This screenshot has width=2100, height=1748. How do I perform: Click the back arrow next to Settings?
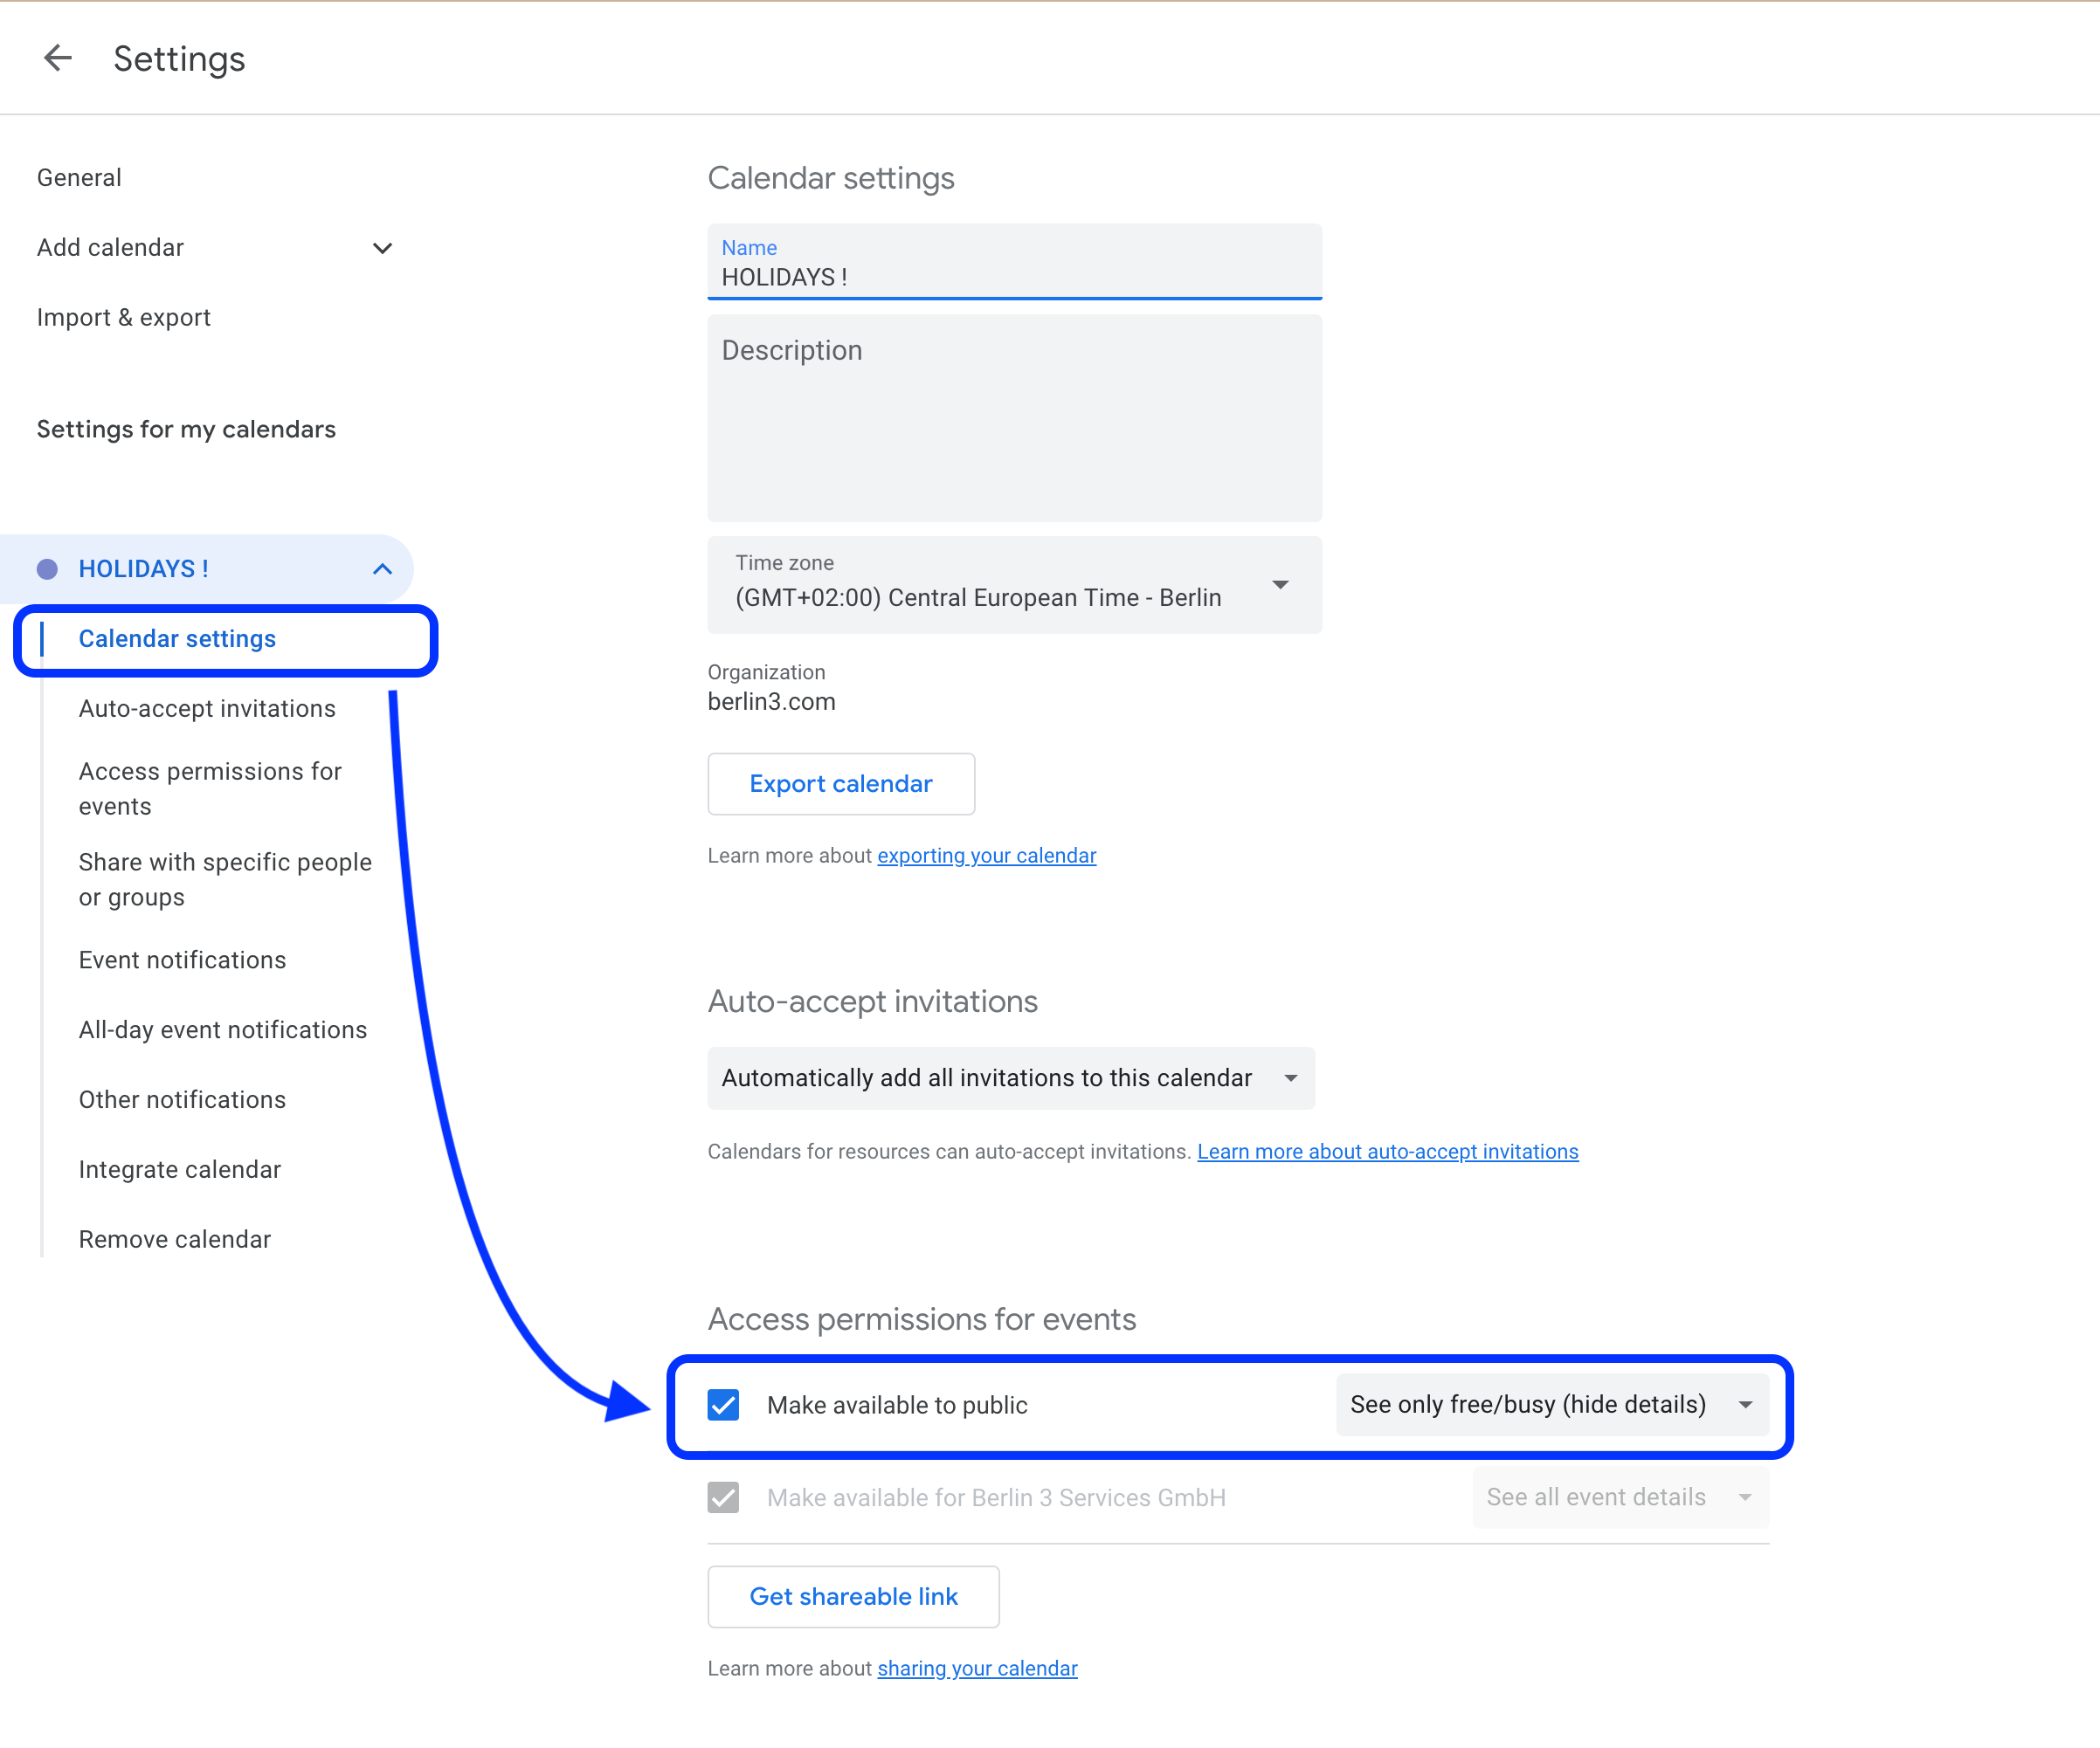58,58
